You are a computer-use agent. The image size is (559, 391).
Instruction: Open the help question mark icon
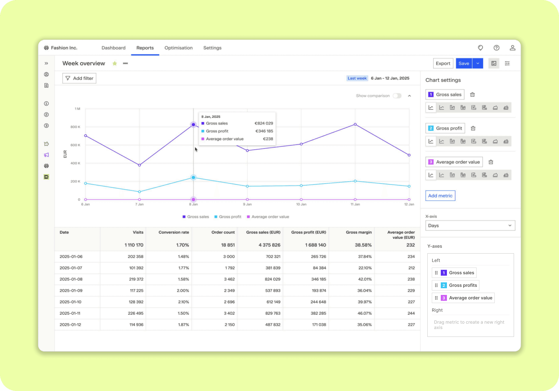[x=496, y=48]
